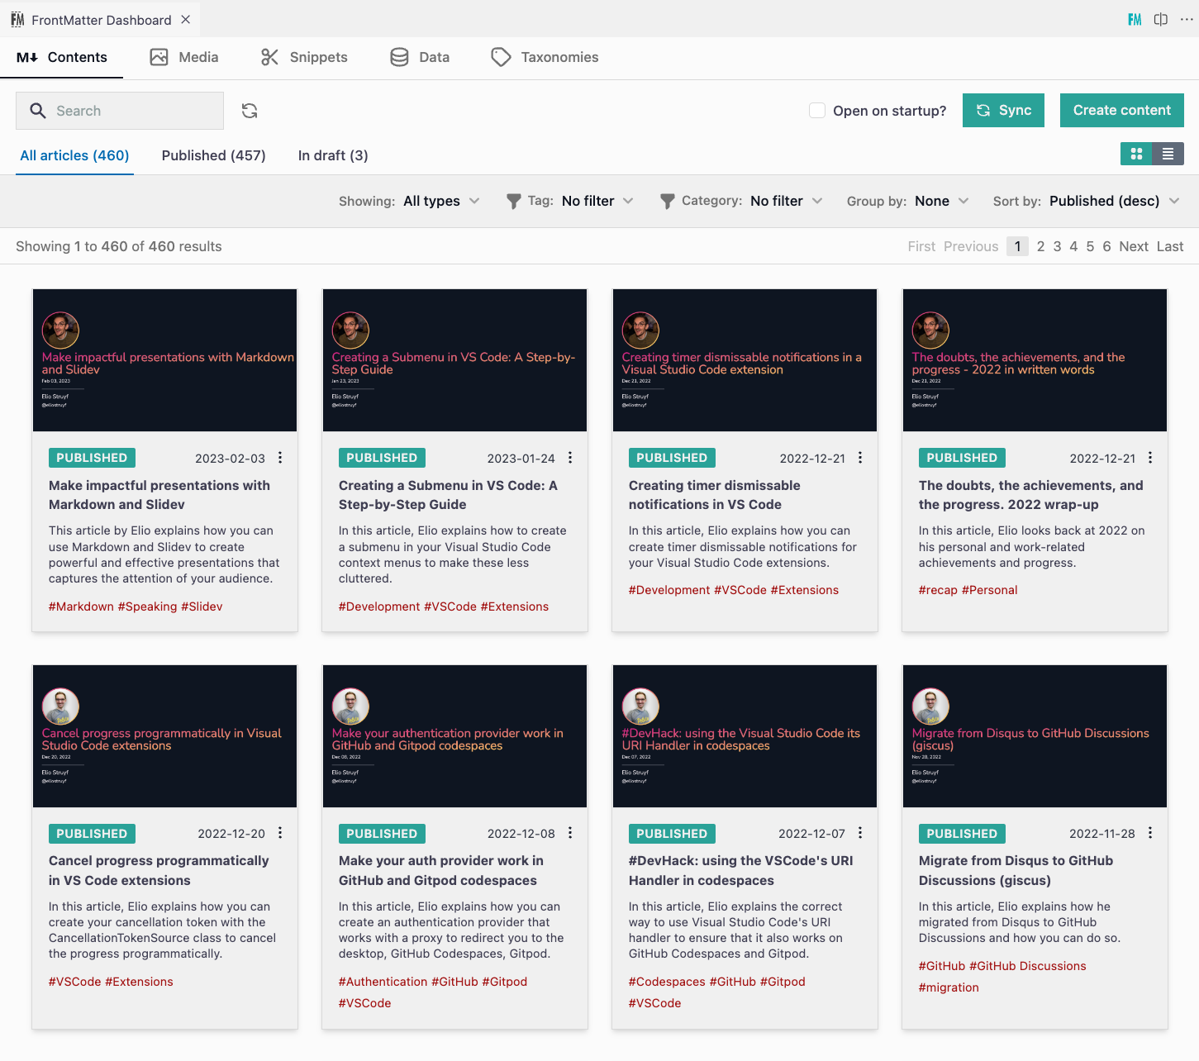
Task: Click the Tag filter funnel icon
Action: (x=513, y=201)
